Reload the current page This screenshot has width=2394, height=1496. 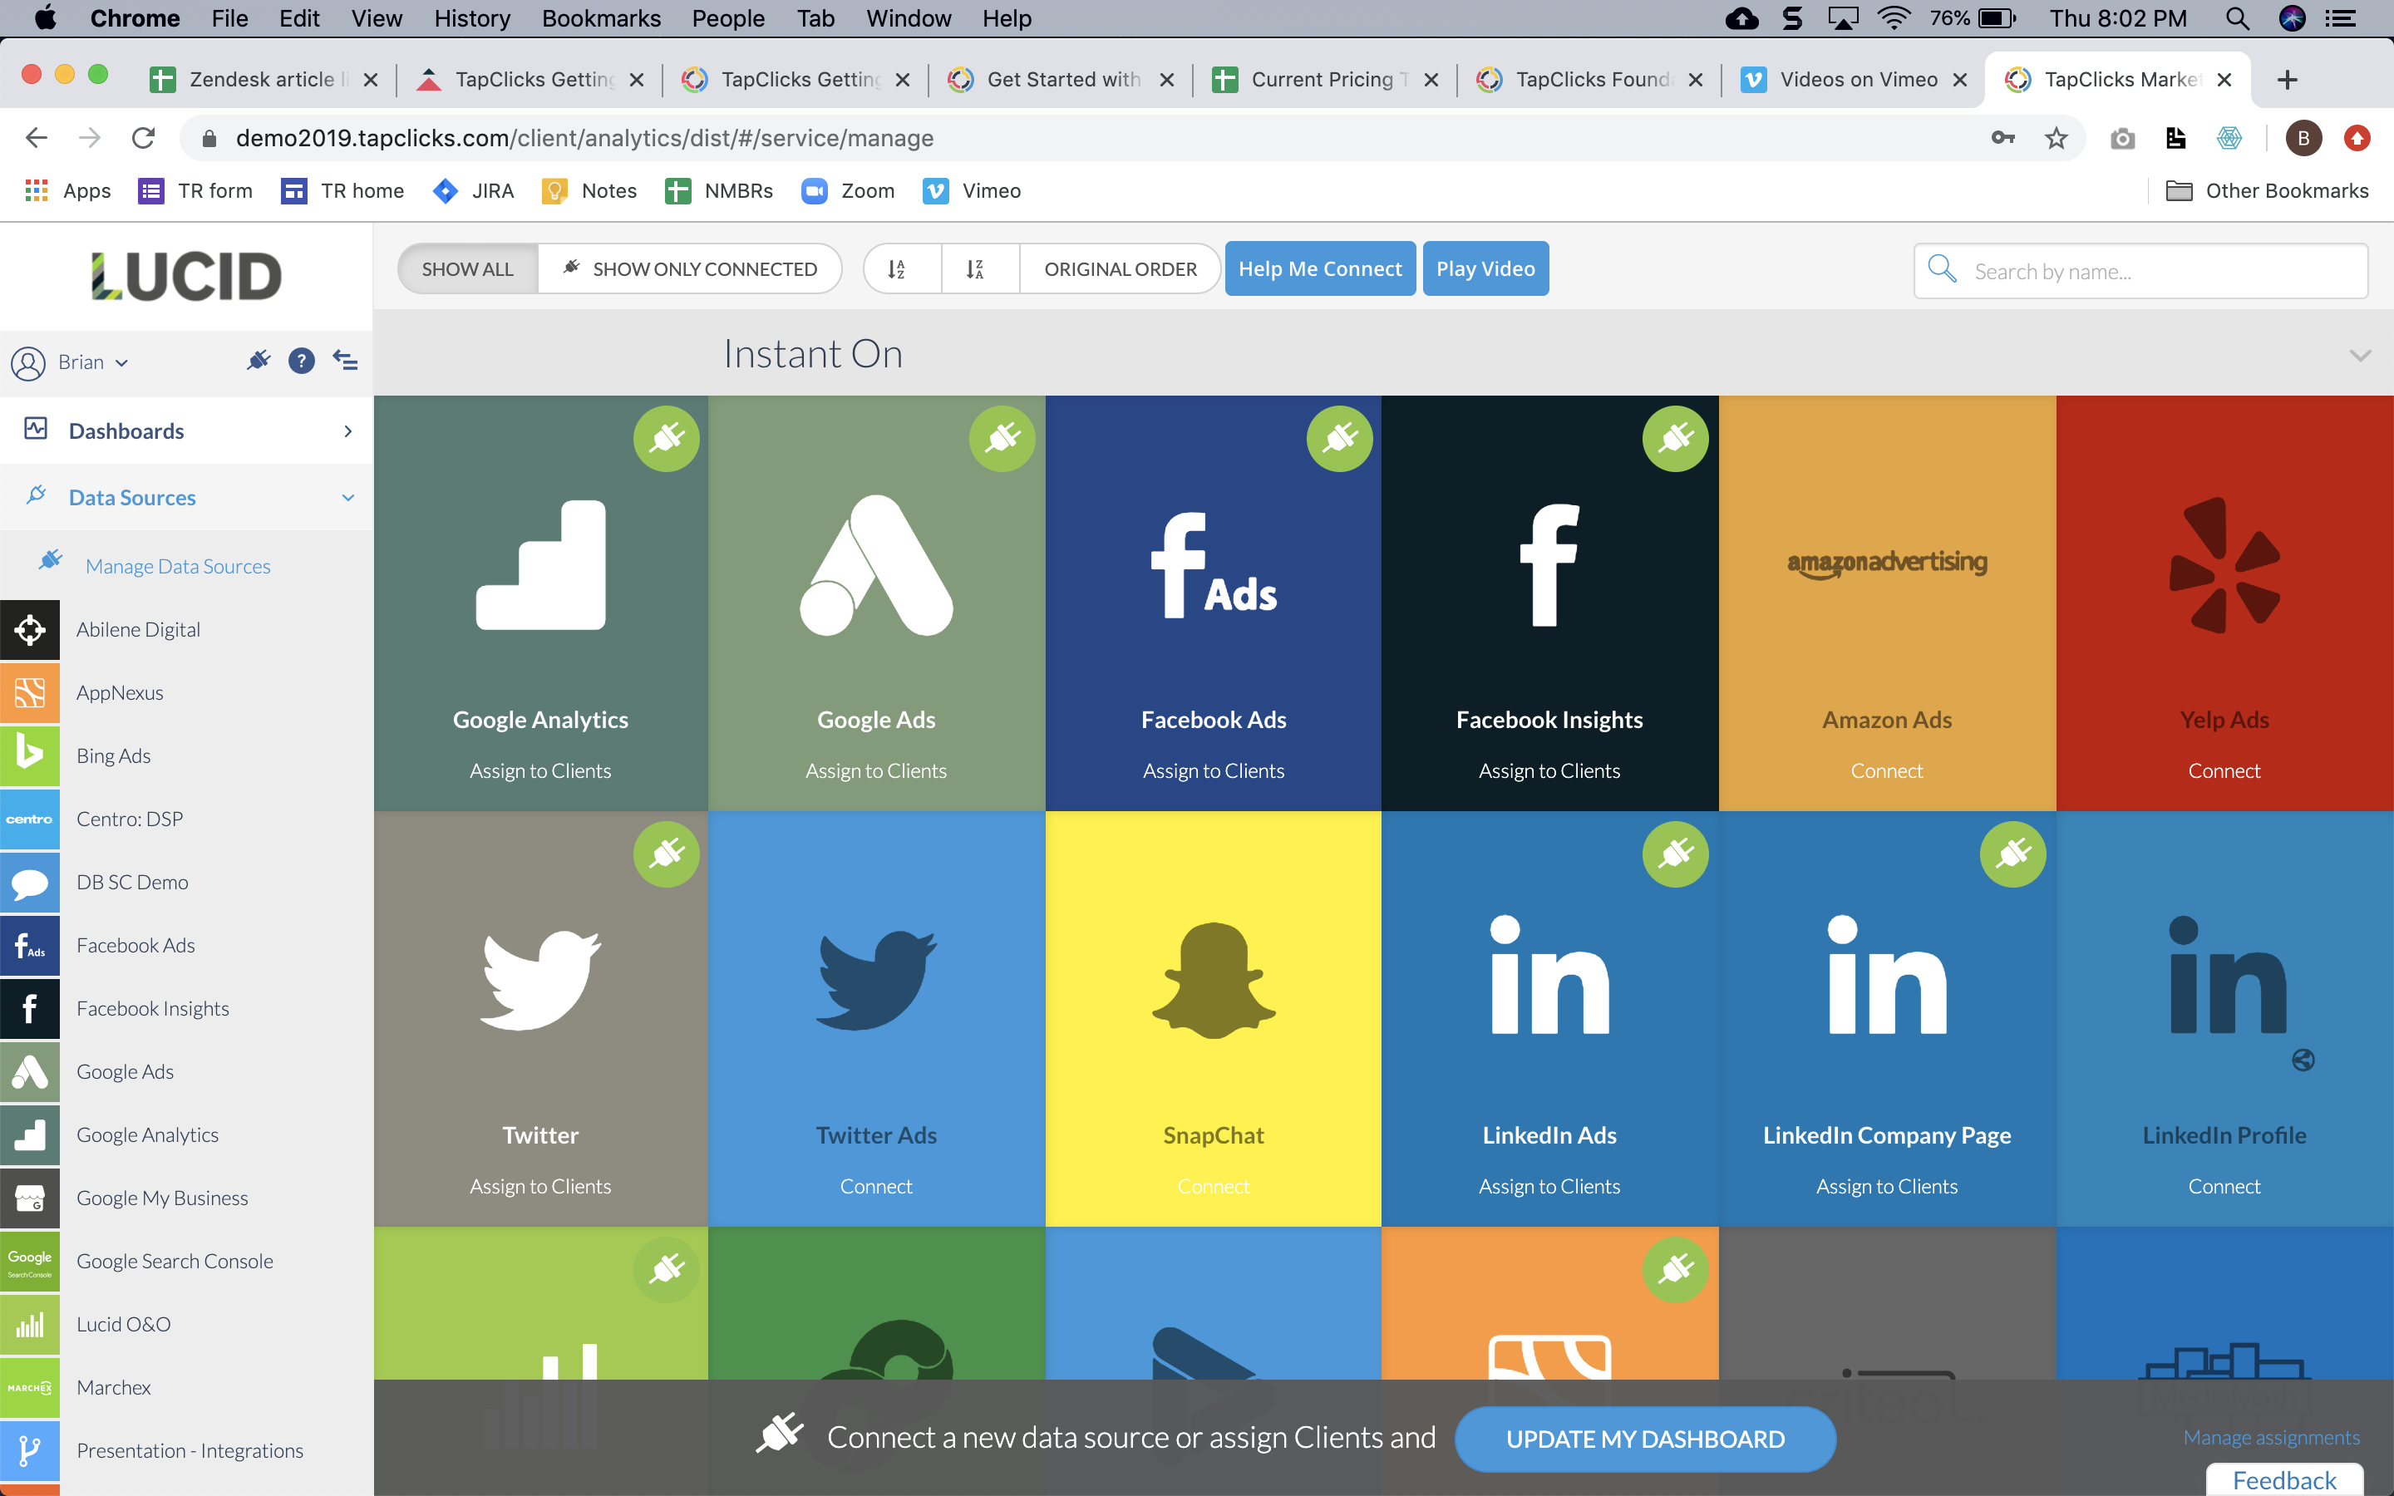(144, 139)
